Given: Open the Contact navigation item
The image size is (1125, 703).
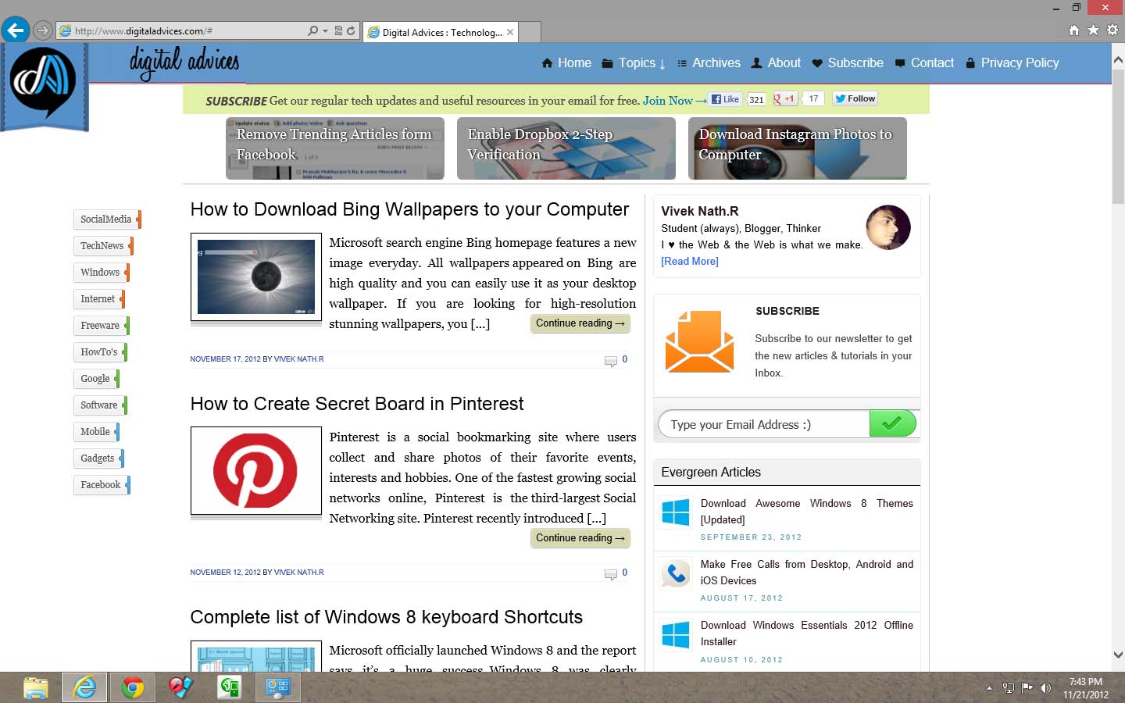Looking at the screenshot, I should [x=924, y=63].
